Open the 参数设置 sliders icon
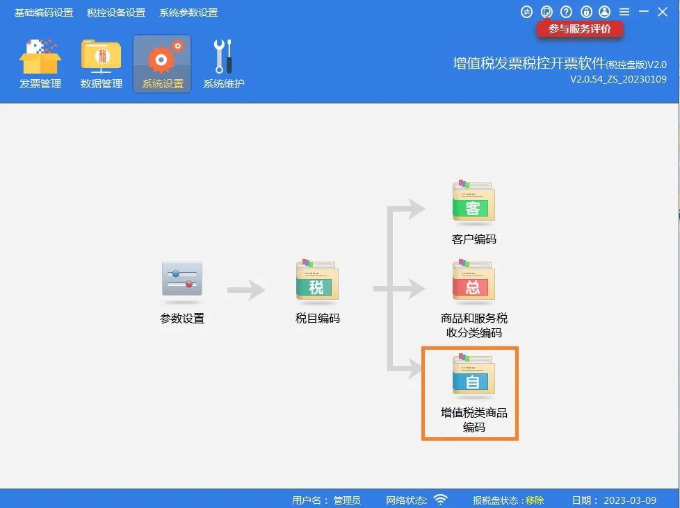Screen dimensions: 680x508 click(x=182, y=280)
